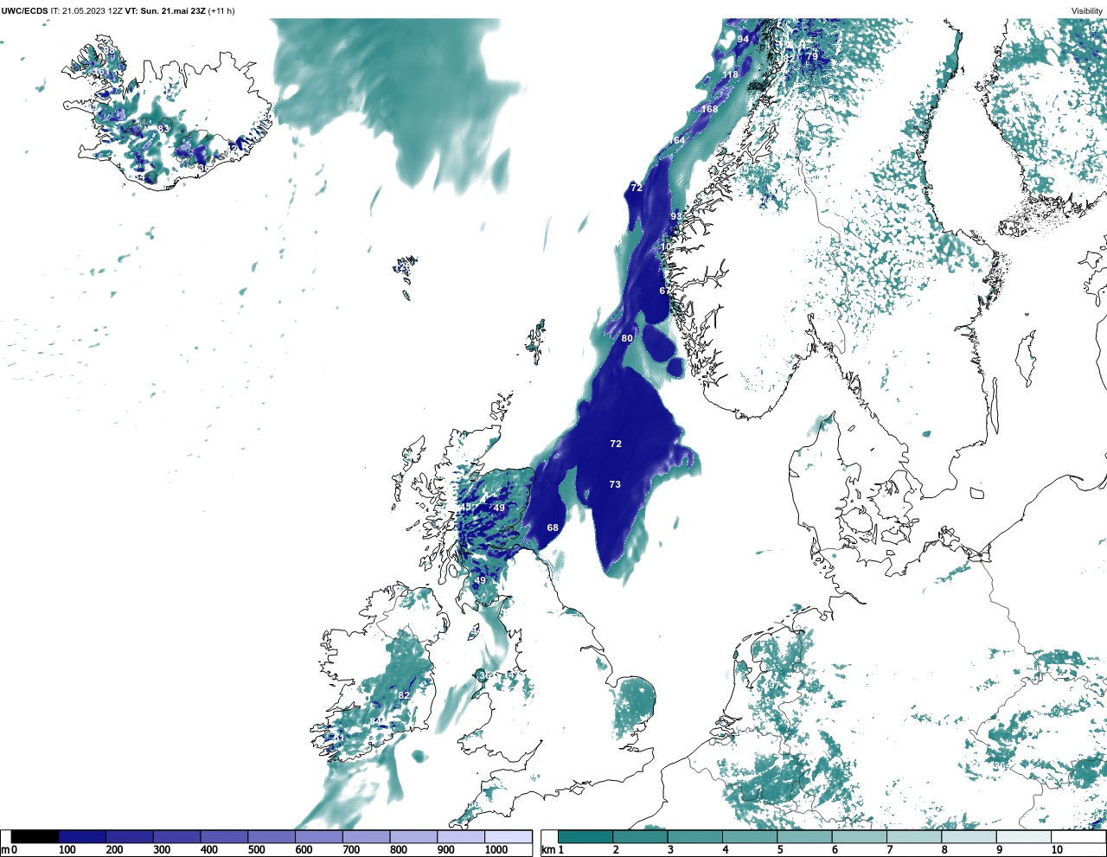Viewport: 1107px width, 857px height.
Task: Click the "73" value in North Sea fog
Action: (x=615, y=484)
